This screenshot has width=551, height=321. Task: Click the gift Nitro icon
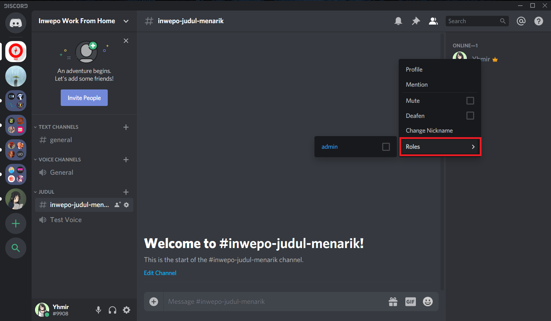(x=393, y=302)
